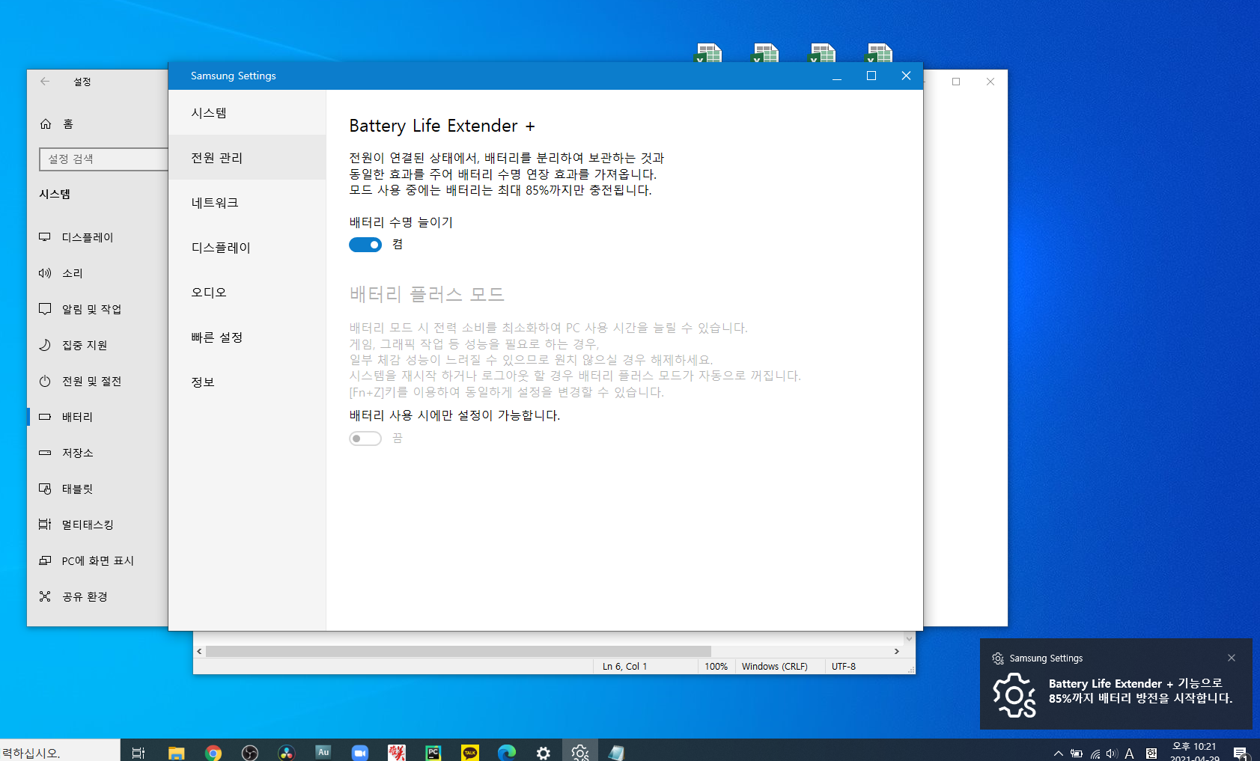Click 'UTF-8' encoding in Notepad status bar

[x=844, y=666]
